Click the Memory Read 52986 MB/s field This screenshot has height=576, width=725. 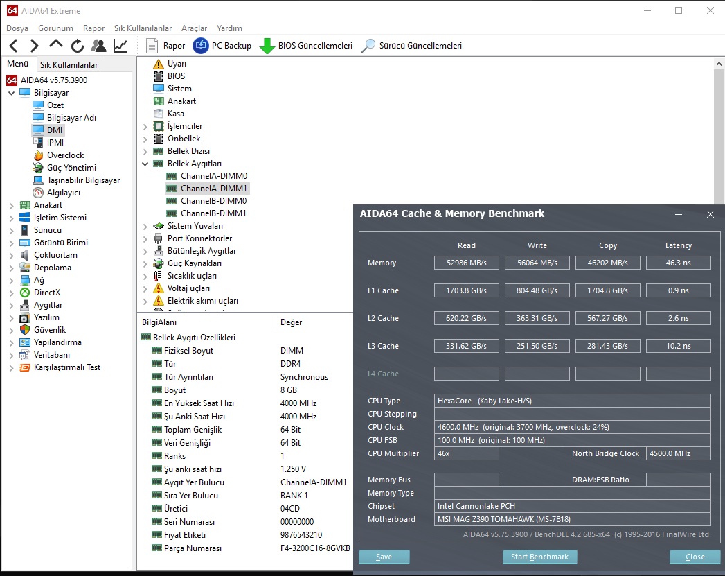[x=467, y=263]
